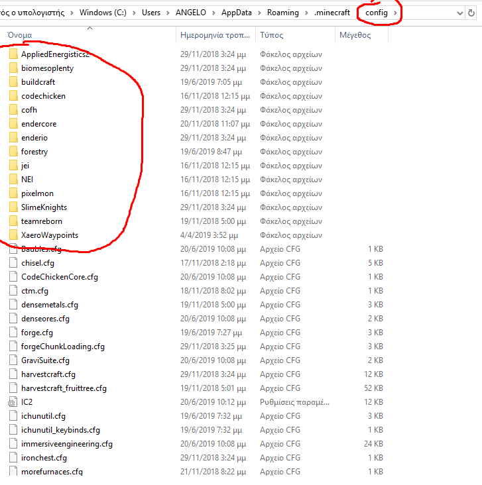
Task: Click the chisel.cfg file icon
Action: click(x=13, y=263)
